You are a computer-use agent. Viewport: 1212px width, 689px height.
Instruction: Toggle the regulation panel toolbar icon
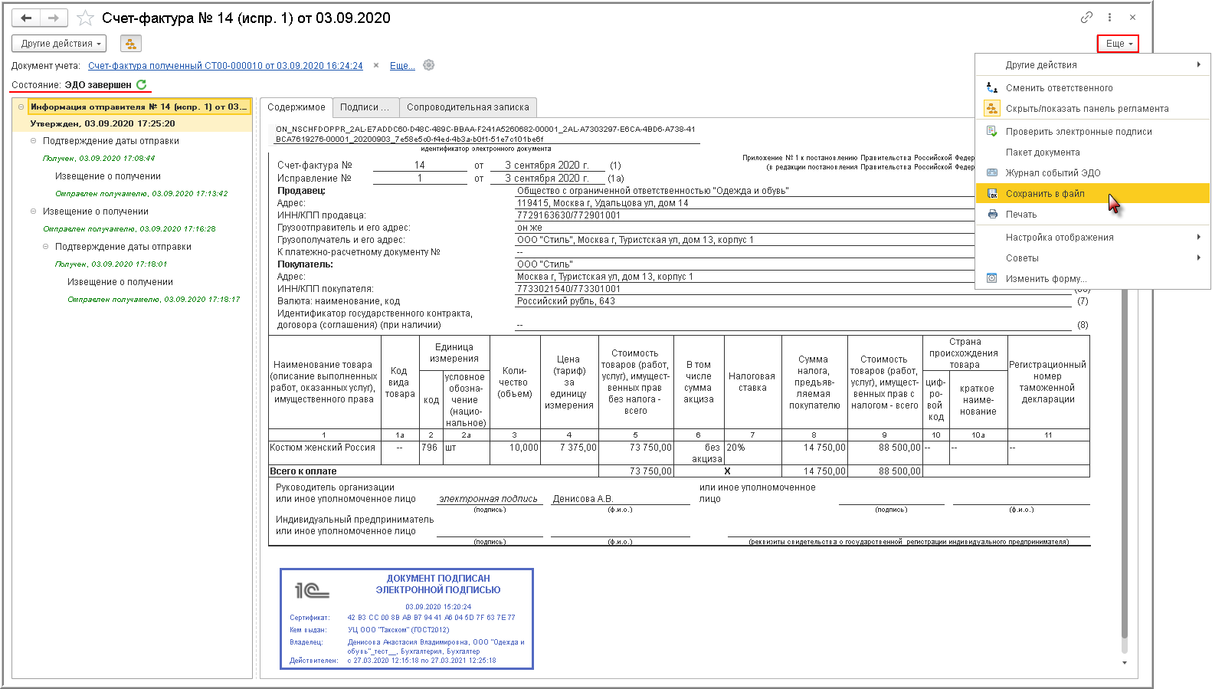[x=131, y=44]
